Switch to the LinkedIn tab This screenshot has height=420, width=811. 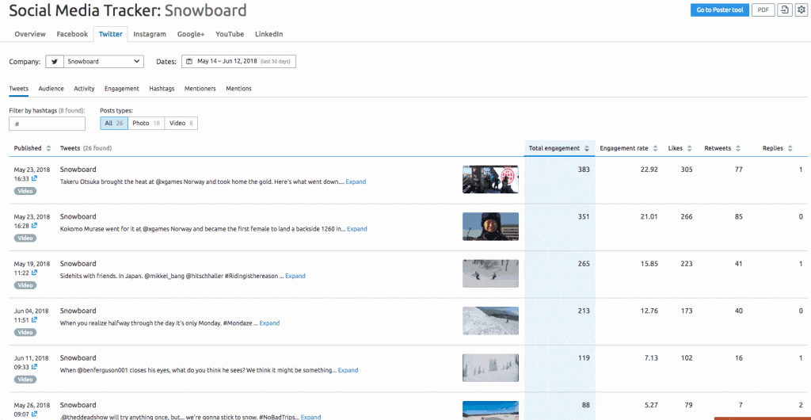click(x=269, y=34)
